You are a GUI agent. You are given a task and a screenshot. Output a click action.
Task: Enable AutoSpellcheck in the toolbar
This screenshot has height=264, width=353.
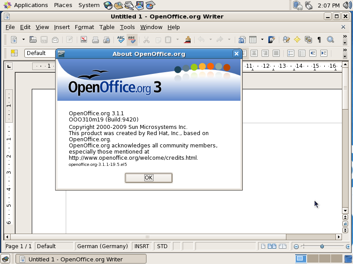point(131,40)
